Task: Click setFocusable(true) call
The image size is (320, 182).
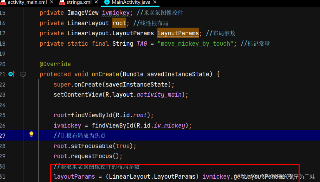Action: 102,146
